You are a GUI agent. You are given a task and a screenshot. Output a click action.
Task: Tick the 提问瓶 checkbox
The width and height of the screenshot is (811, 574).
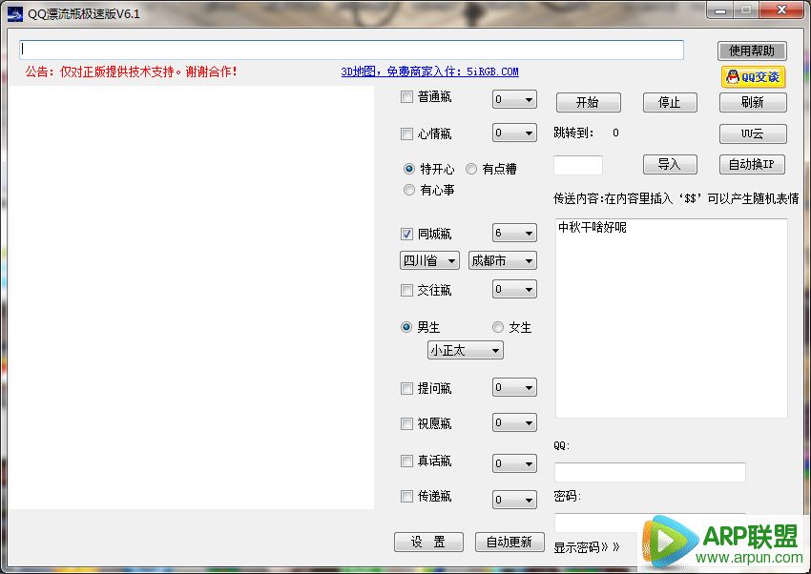coord(407,388)
